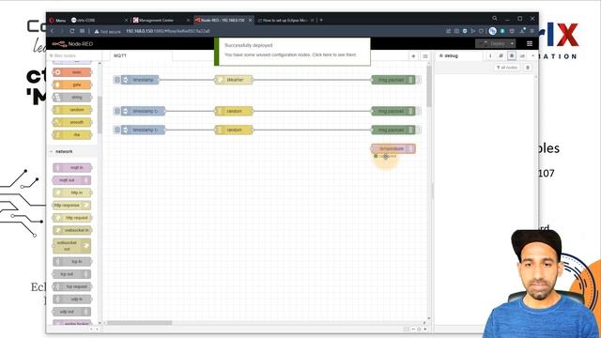This screenshot has width=601, height=338.
Task: Add a new flow with plus icon
Action: [413, 56]
